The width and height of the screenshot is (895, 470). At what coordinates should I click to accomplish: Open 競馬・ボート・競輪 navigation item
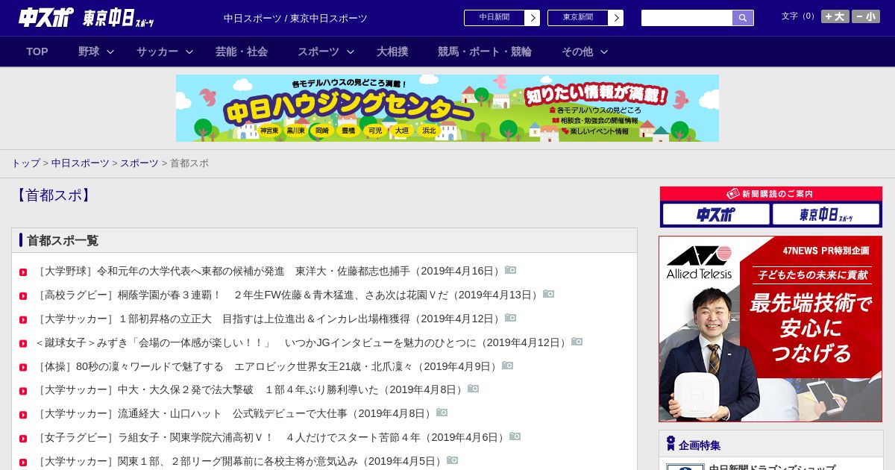[x=485, y=51]
